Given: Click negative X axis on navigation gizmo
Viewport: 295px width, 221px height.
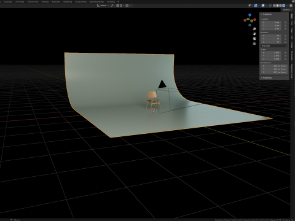Looking at the screenshot, I should [x=245, y=20].
